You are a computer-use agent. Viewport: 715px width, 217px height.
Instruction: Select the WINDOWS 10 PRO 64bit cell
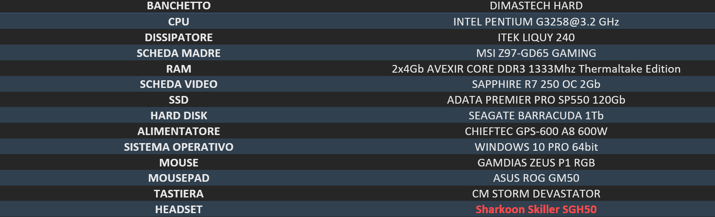536,147
